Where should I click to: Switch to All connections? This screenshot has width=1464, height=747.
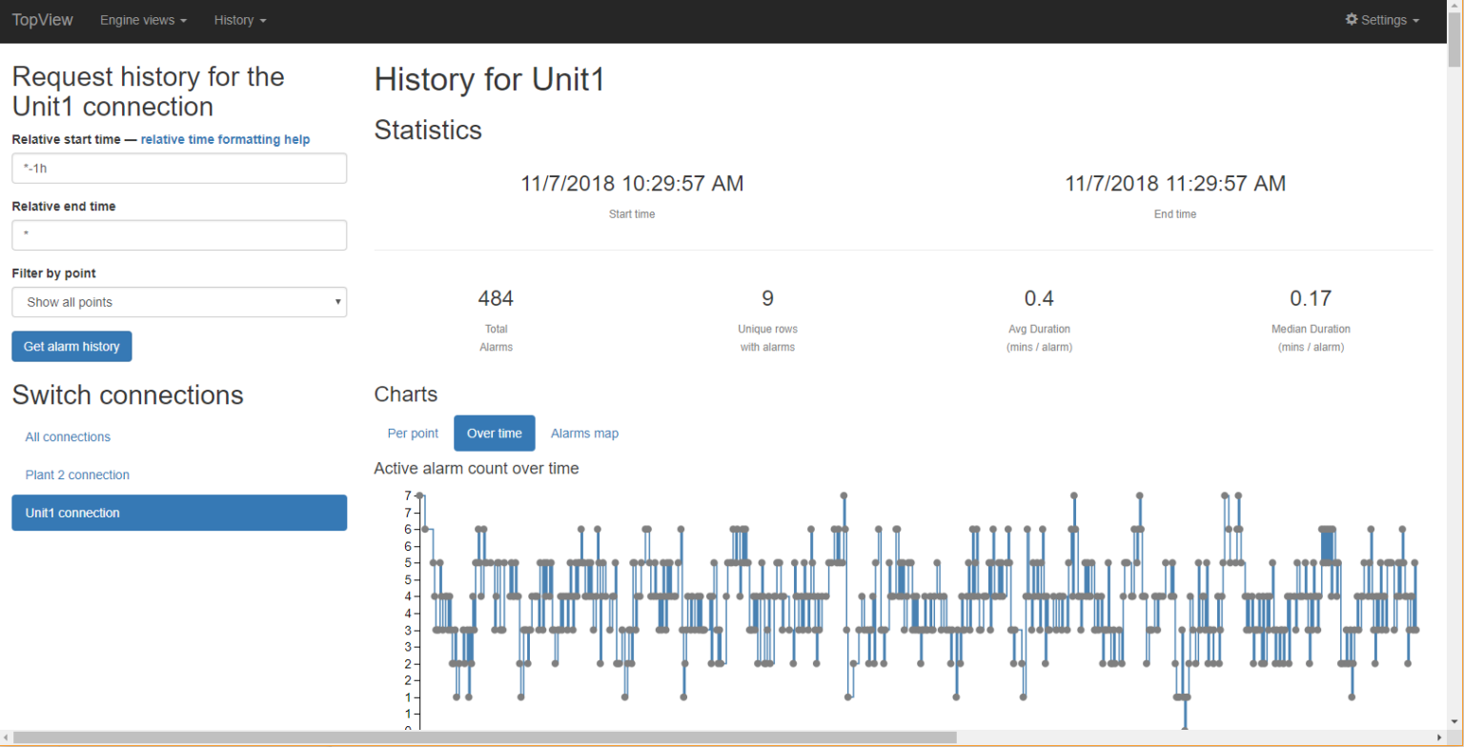68,437
